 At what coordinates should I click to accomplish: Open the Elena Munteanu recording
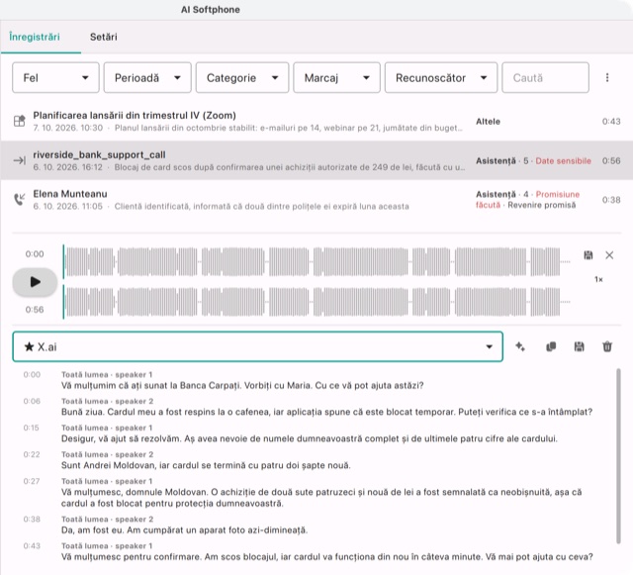pyautogui.click(x=316, y=200)
